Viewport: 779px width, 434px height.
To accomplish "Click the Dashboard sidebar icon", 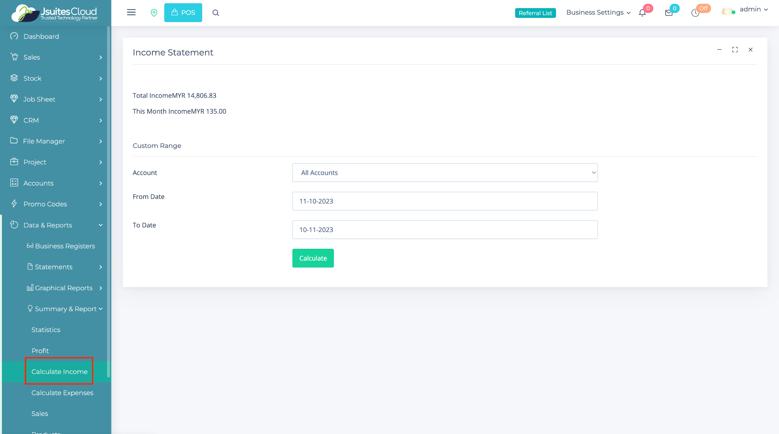I will (x=14, y=36).
